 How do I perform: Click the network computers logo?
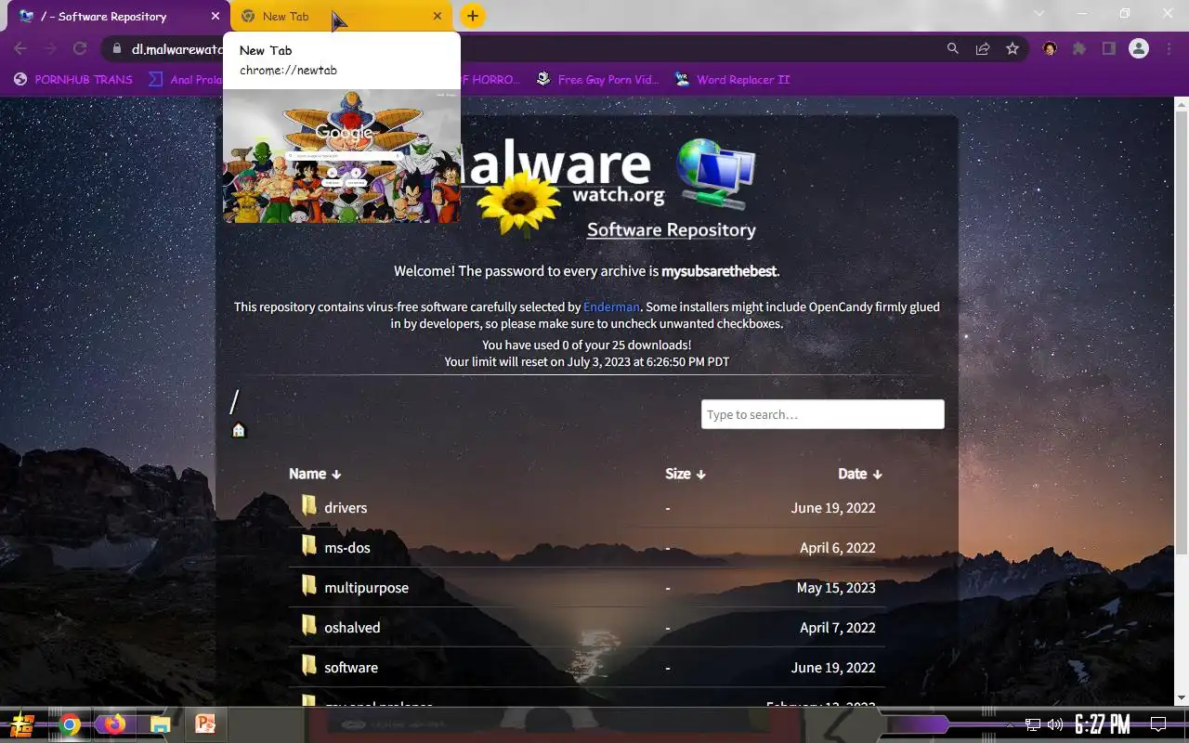715,174
